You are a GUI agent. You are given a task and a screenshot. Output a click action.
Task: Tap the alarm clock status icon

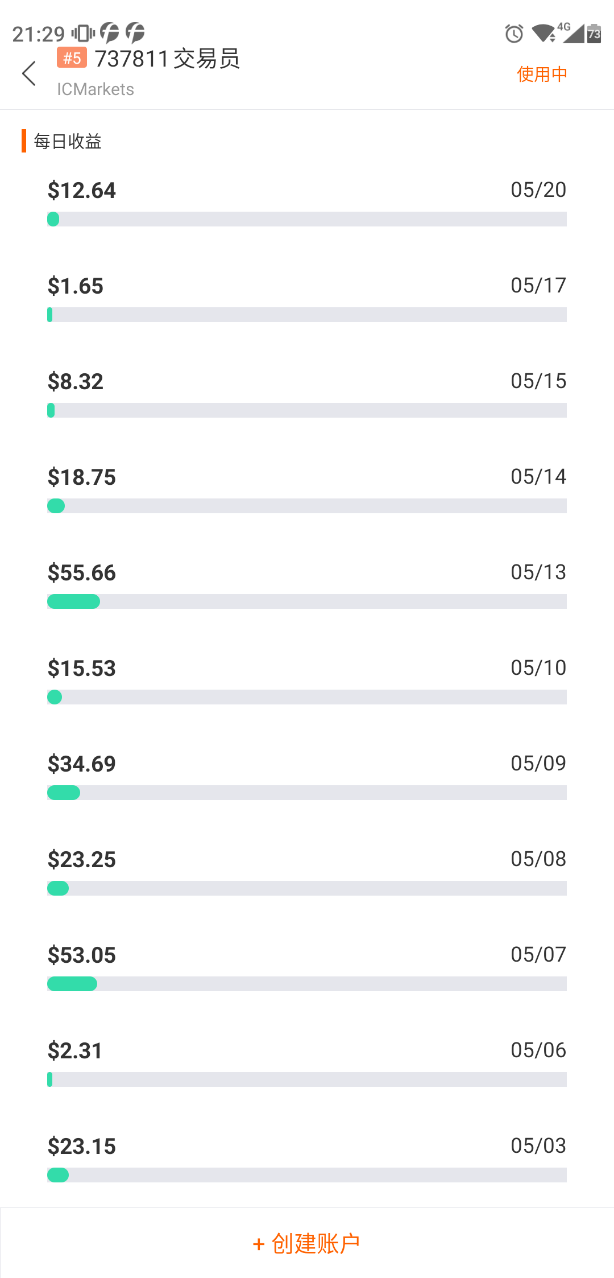click(x=514, y=34)
